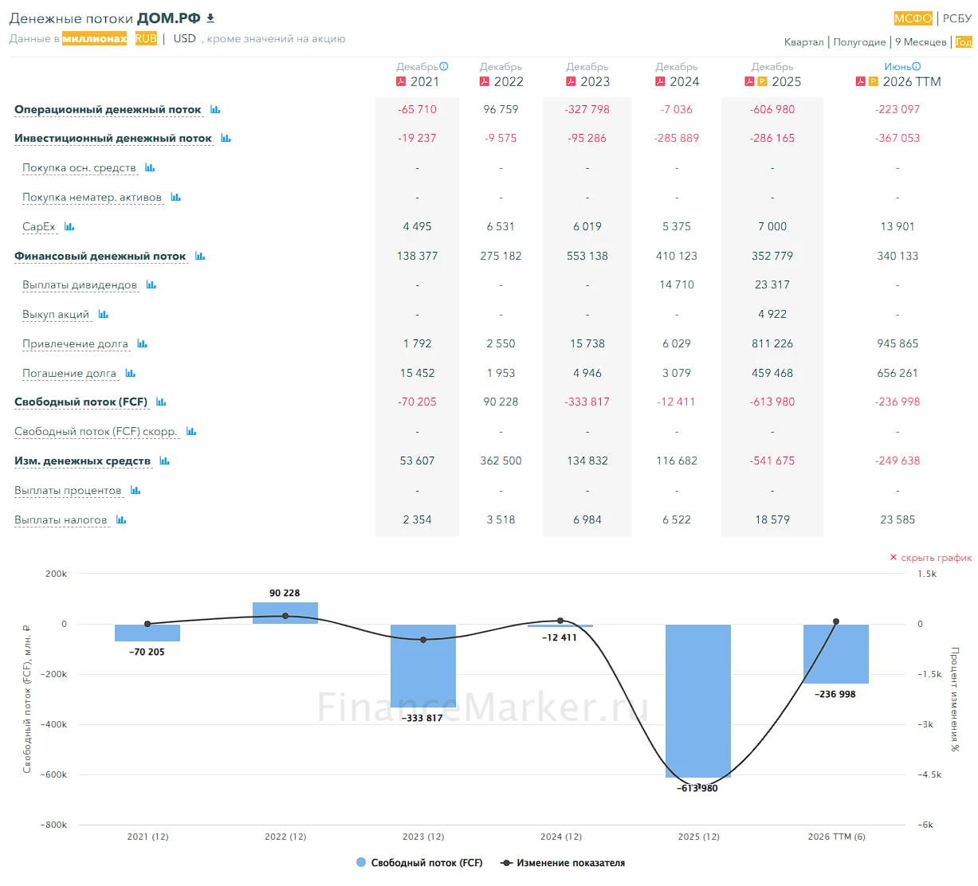
Task: Click the Свободный поток (FCF) row label
Action: 81,402
